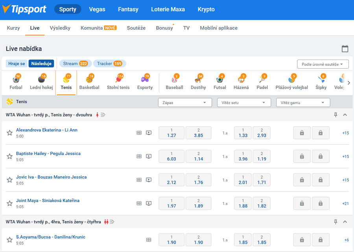
Task: Toggle the Hraje se filter
Action: point(17,63)
